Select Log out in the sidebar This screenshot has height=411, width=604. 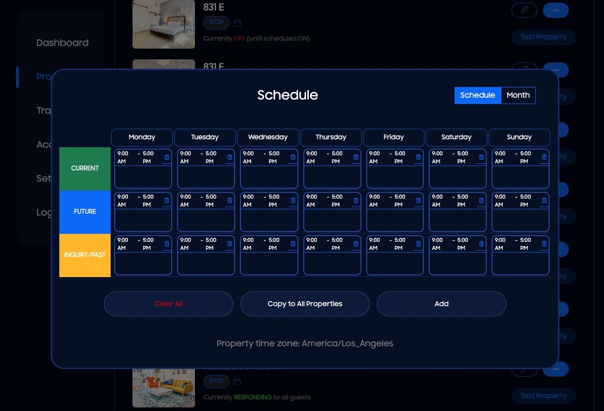click(45, 212)
